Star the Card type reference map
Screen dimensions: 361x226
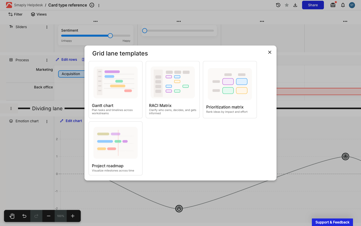(x=287, y=5)
